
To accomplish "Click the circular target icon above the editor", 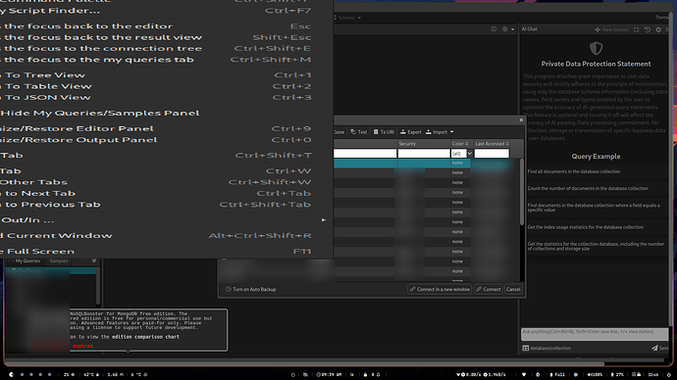I will tap(504, 29).
